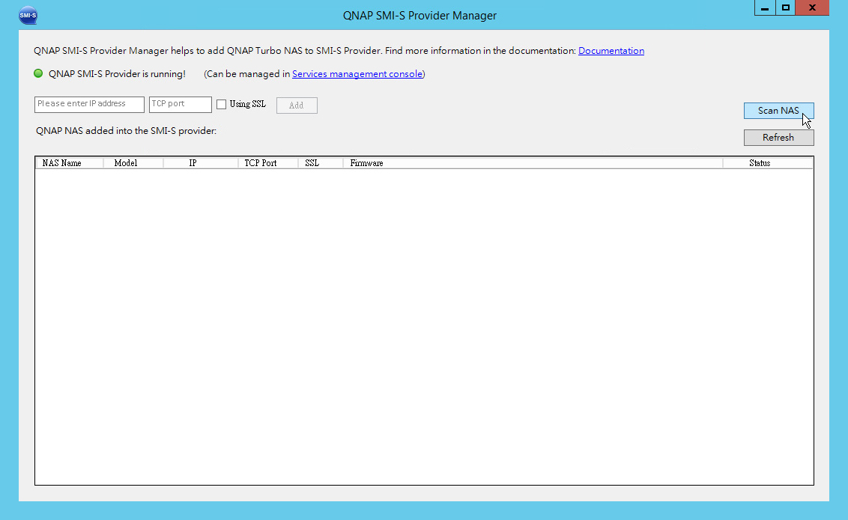The width and height of the screenshot is (848, 520).
Task: Open the Services management console link
Action: [357, 74]
